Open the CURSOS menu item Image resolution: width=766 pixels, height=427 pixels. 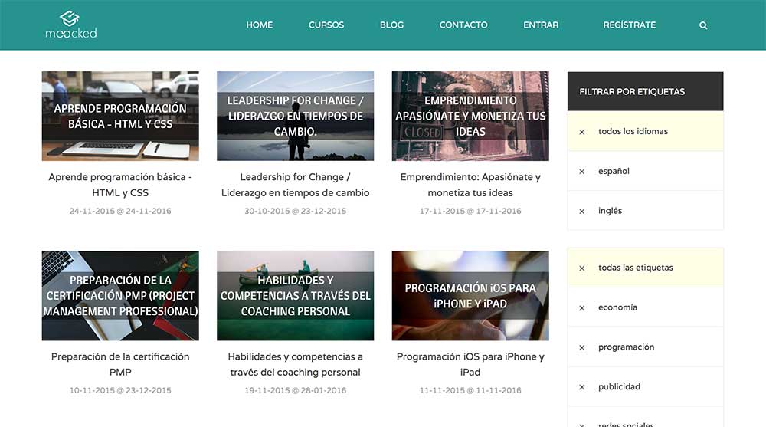coord(326,25)
